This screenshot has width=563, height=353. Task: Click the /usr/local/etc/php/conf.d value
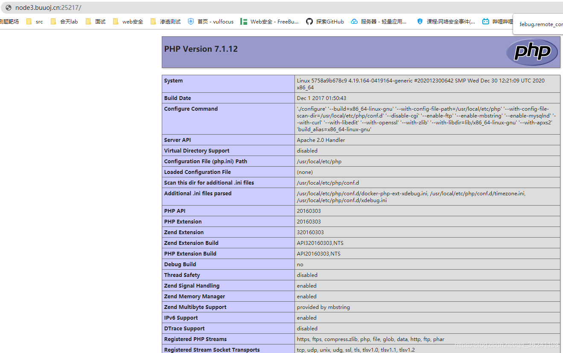tap(328, 183)
